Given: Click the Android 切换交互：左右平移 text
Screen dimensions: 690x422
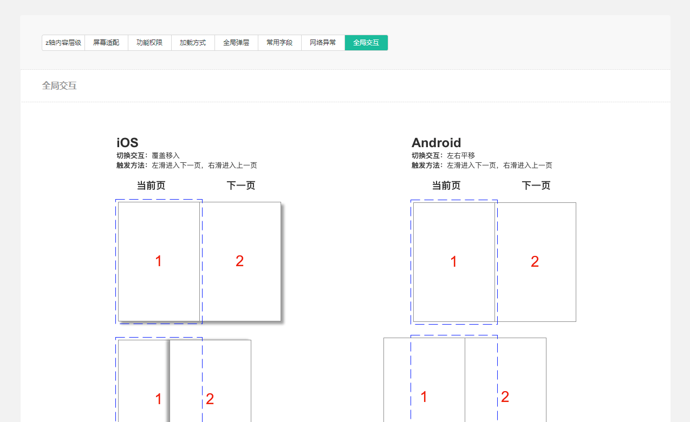Looking at the screenshot, I should click(443, 156).
